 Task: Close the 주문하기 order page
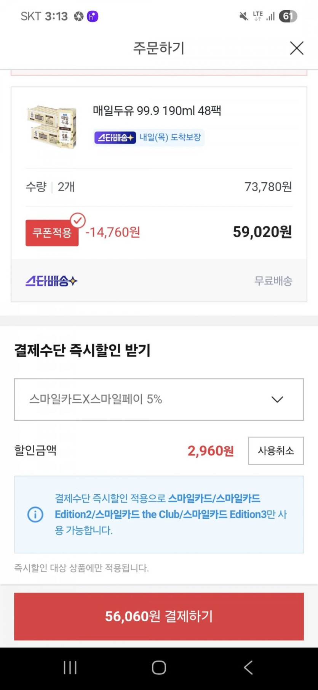pyautogui.click(x=297, y=48)
